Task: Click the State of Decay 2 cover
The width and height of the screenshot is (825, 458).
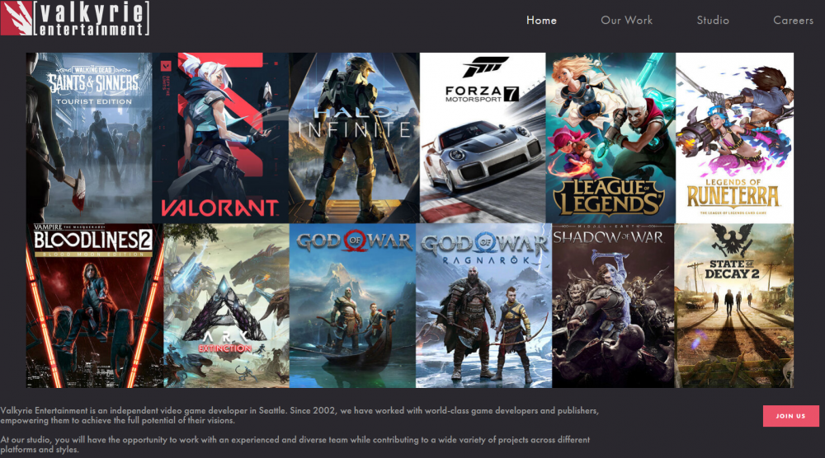Action: (734, 306)
